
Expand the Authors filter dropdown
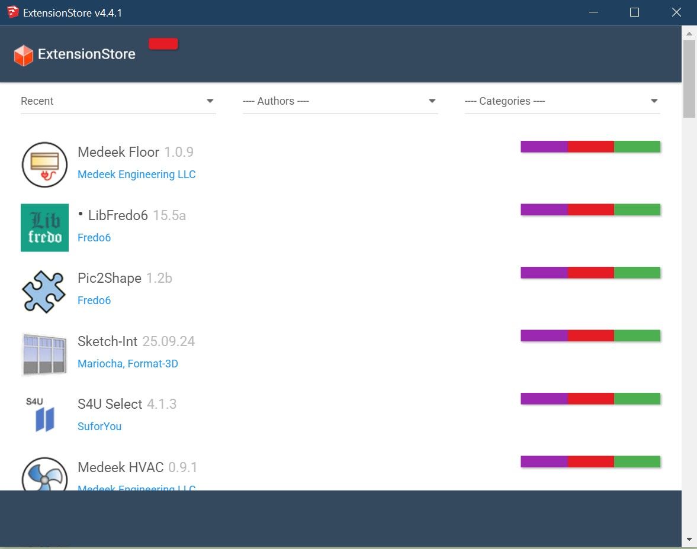click(340, 101)
